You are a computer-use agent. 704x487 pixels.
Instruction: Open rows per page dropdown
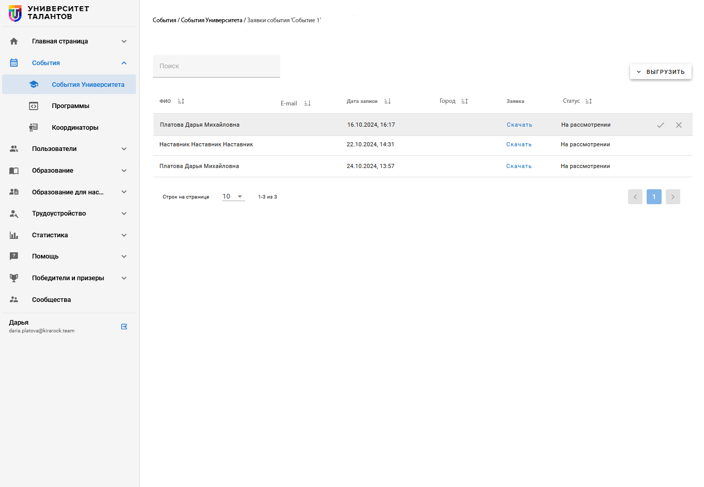tap(233, 196)
